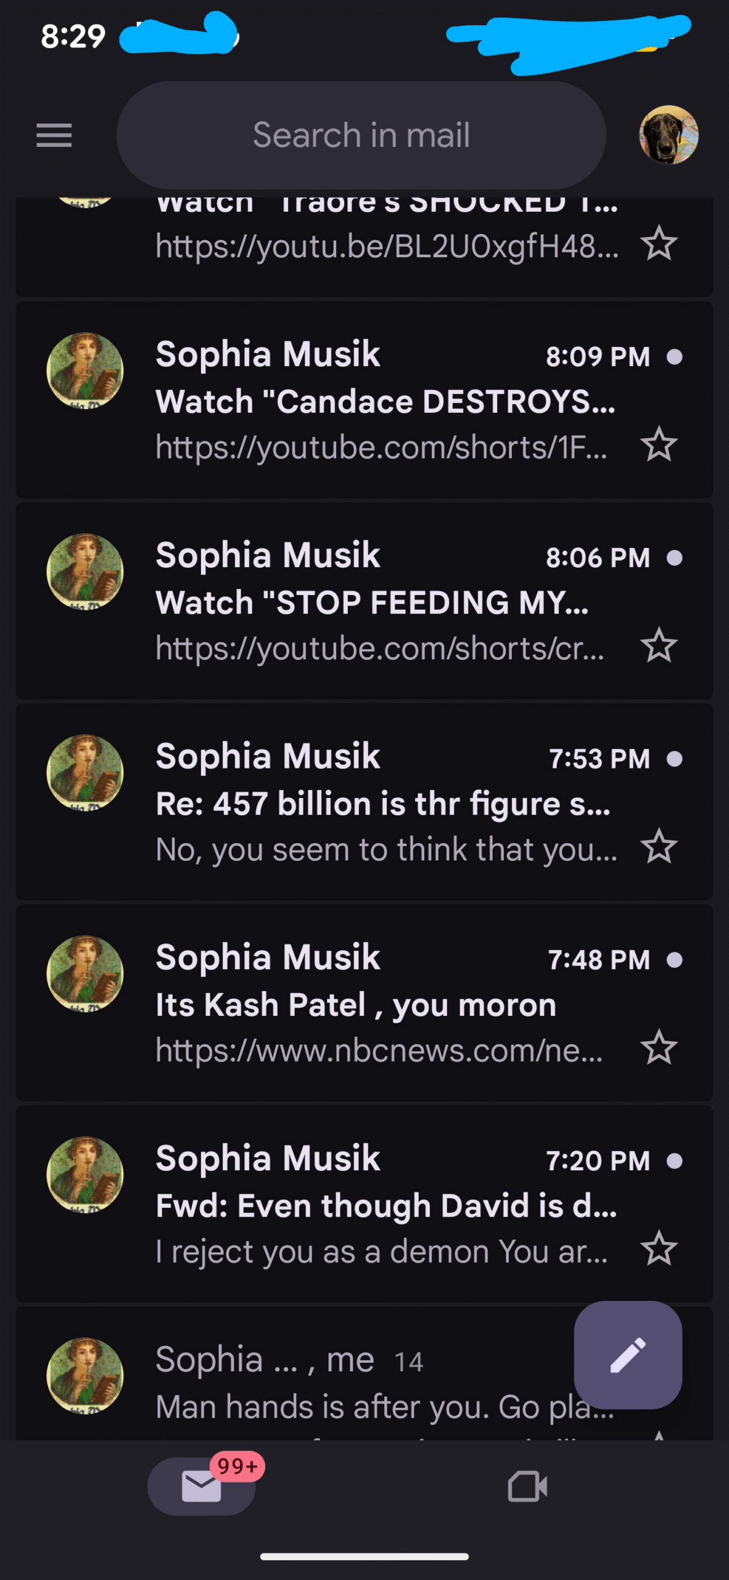Screen dimensions: 729x1580
Task: Click the Search in mail field
Action: tap(361, 135)
